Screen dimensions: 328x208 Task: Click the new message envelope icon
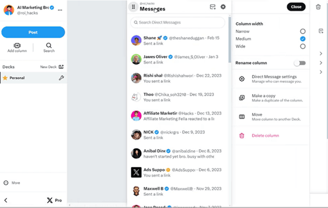coord(212,7)
